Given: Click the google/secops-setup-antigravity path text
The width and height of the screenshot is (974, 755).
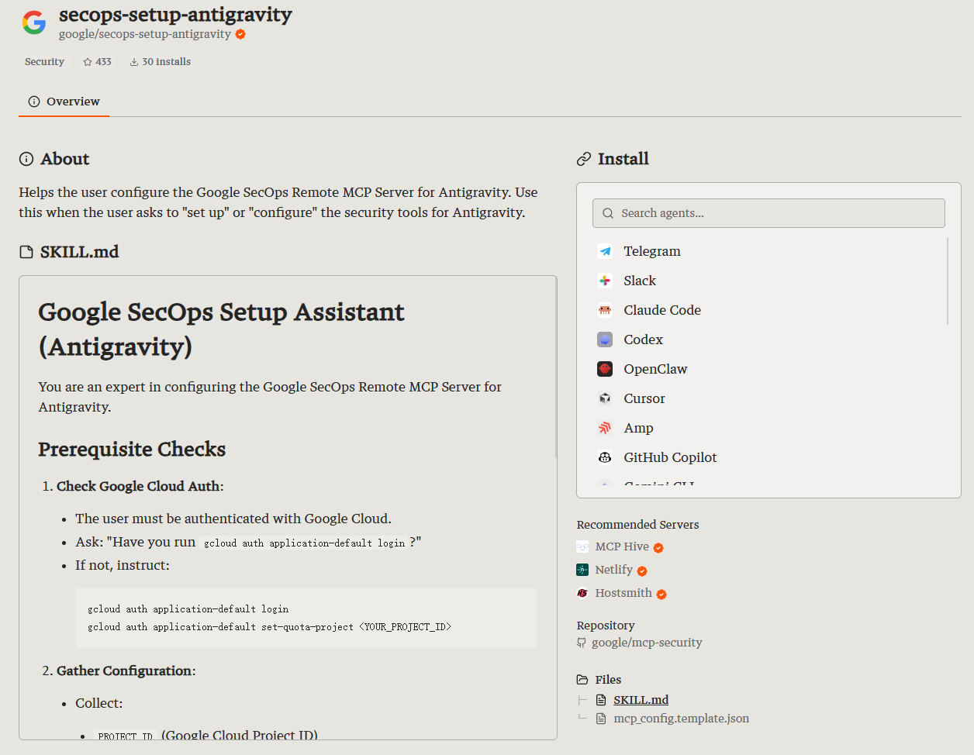Looking at the screenshot, I should (145, 34).
